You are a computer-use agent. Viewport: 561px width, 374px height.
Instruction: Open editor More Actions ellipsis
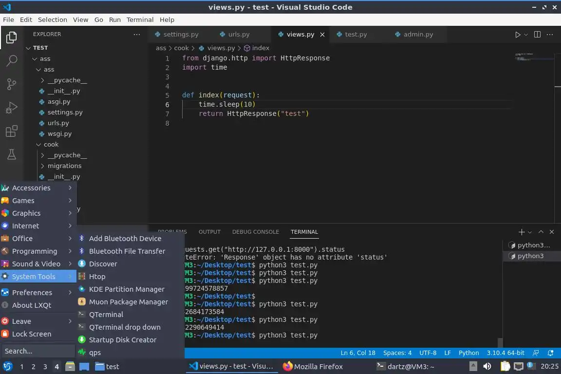[x=550, y=35]
